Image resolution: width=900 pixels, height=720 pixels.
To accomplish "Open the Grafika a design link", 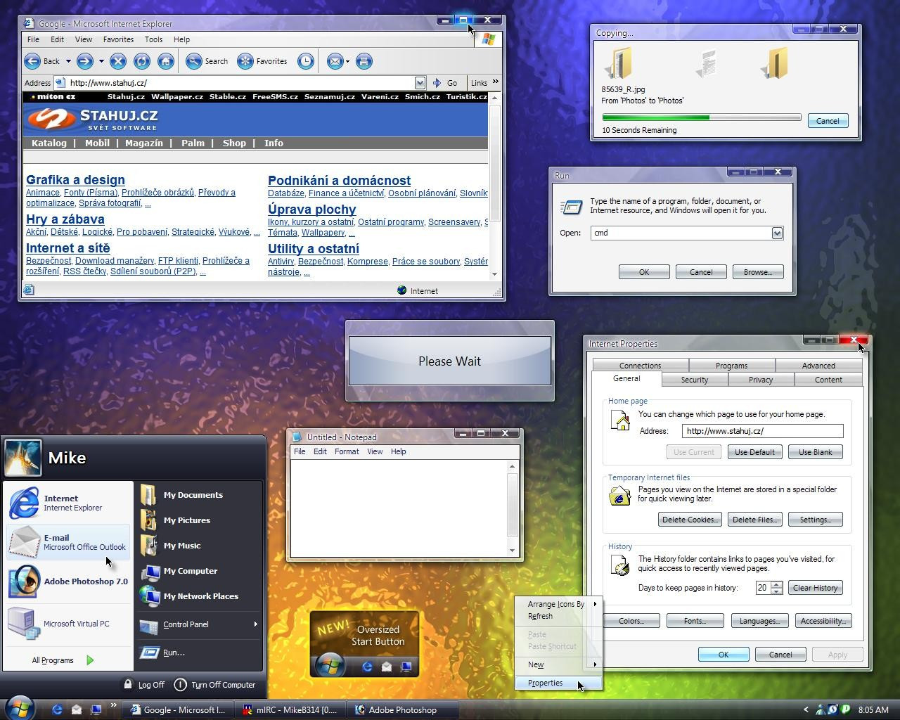I will [x=75, y=180].
